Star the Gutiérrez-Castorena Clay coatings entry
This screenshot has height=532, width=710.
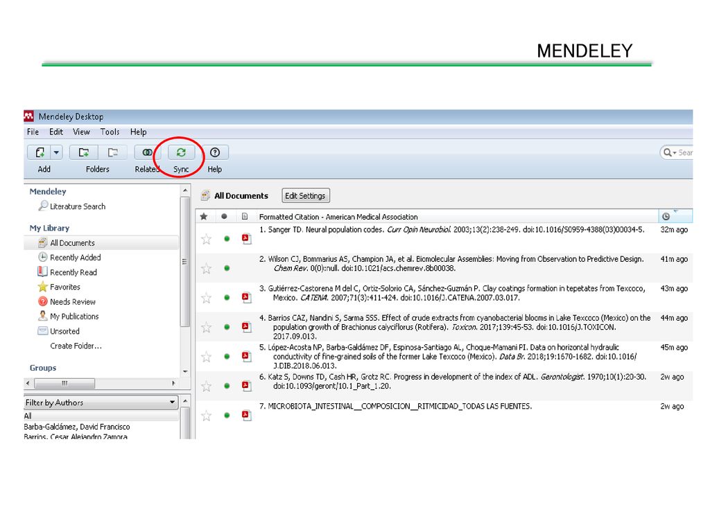click(207, 298)
